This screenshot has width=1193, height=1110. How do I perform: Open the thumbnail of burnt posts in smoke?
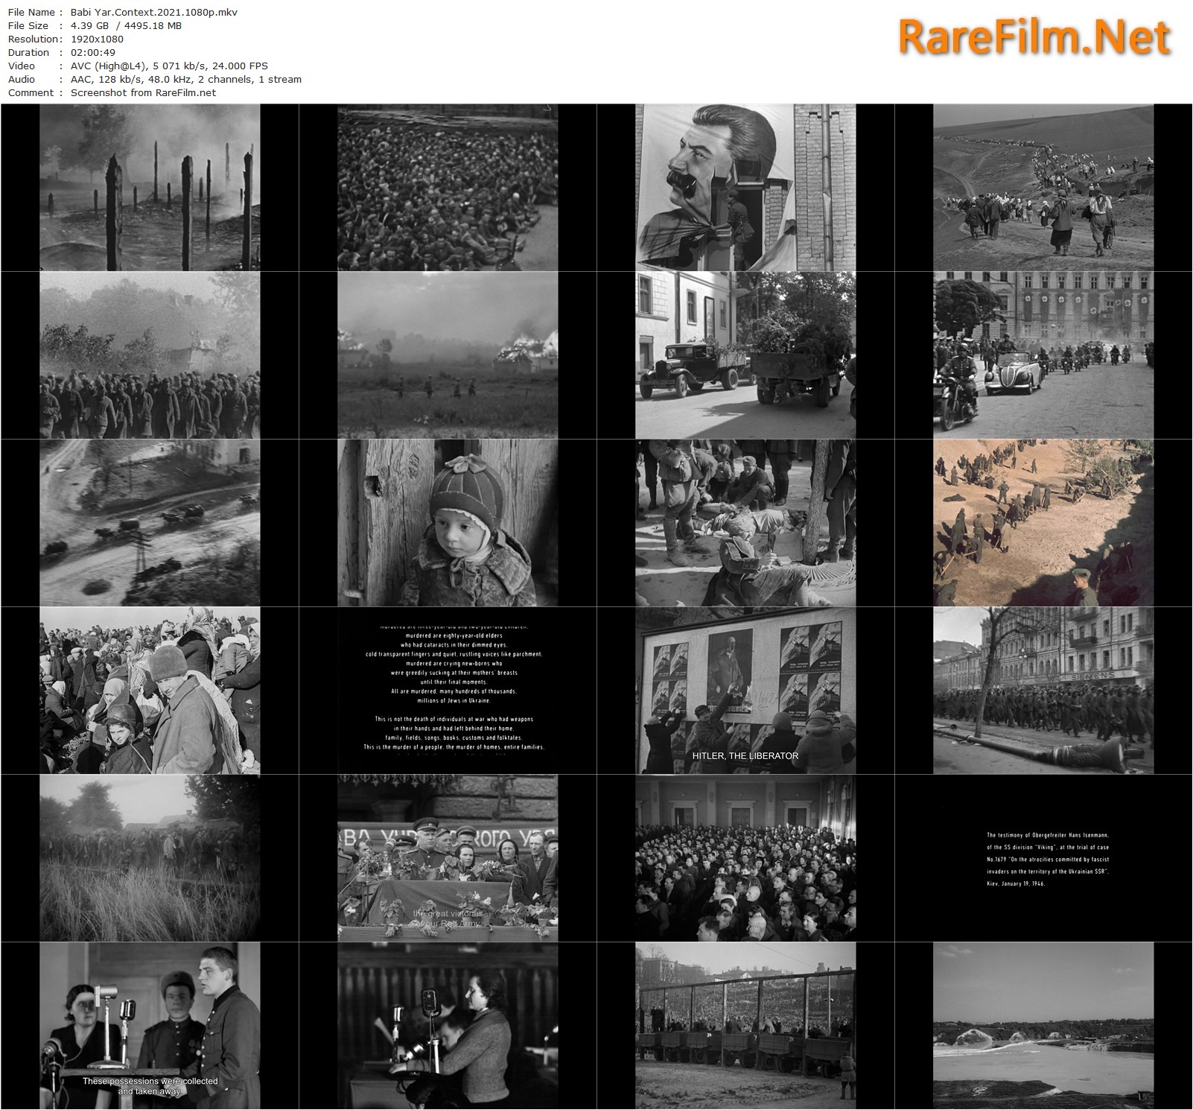coord(150,187)
